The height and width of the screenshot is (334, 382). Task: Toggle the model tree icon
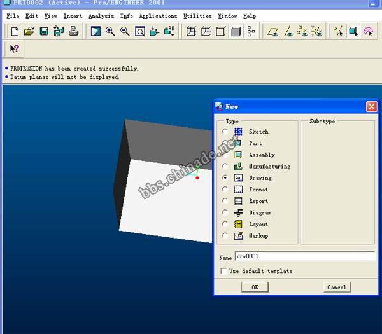251,31
